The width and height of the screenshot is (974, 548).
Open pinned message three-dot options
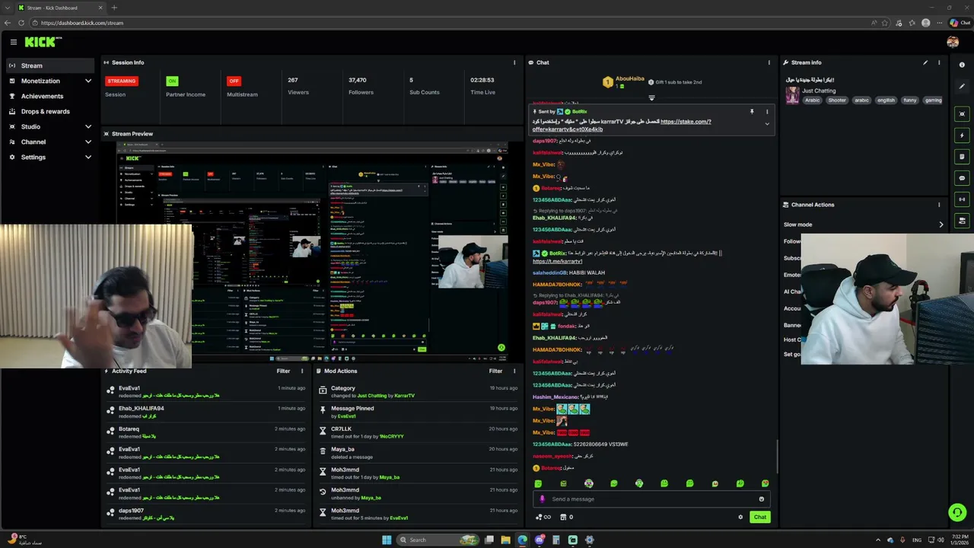click(767, 112)
